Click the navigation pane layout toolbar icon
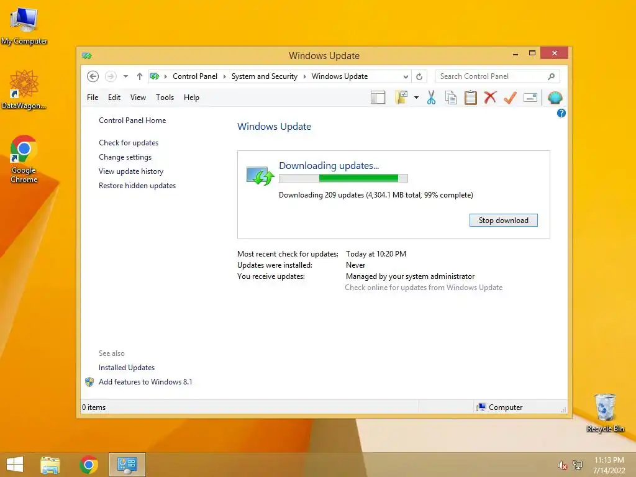The width and height of the screenshot is (636, 477). coord(378,98)
